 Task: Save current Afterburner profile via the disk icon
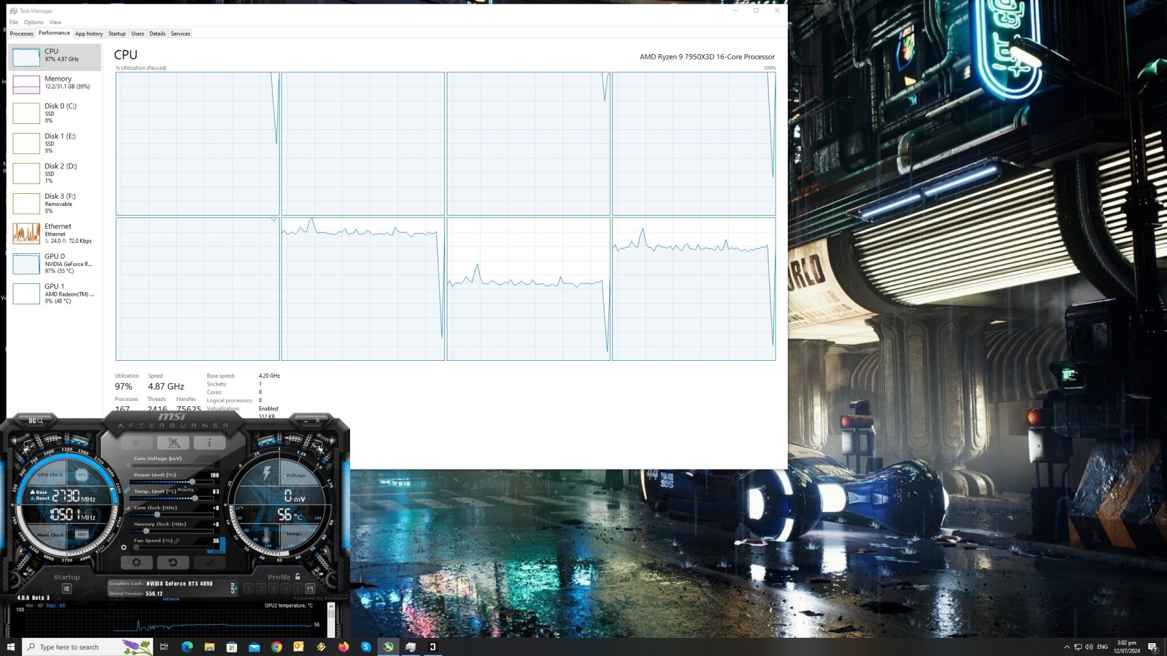click(310, 588)
